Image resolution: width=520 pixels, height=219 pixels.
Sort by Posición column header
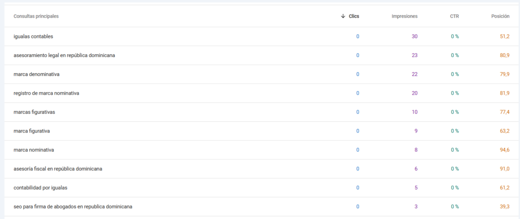pos(500,16)
